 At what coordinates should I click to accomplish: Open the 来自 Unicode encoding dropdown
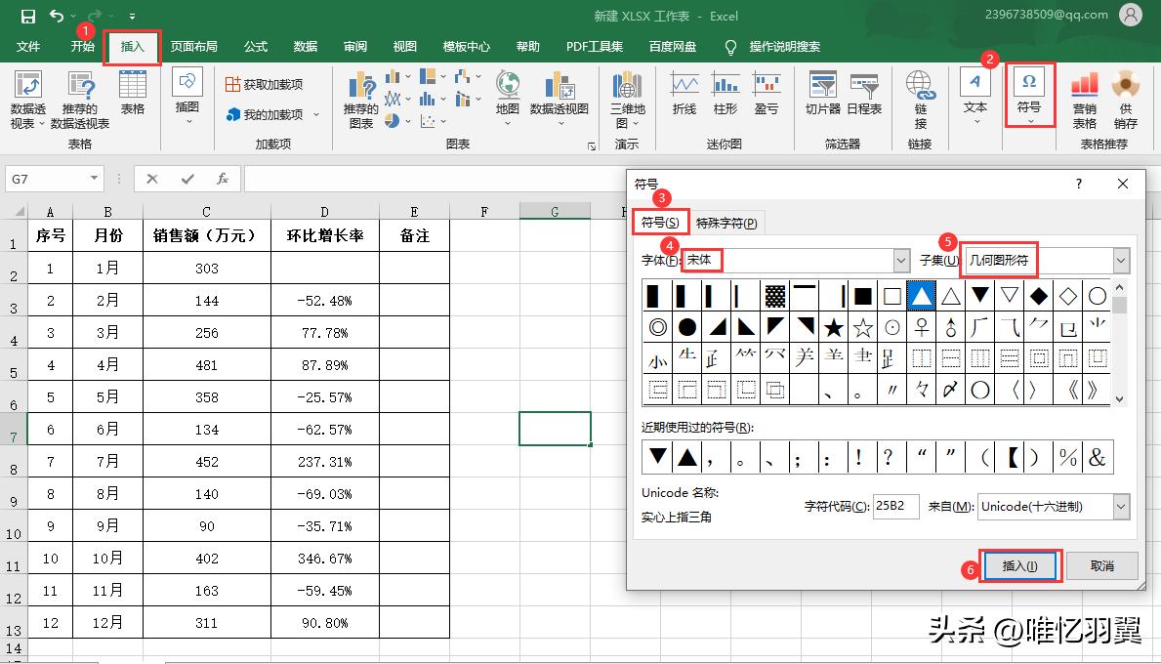tap(1122, 506)
